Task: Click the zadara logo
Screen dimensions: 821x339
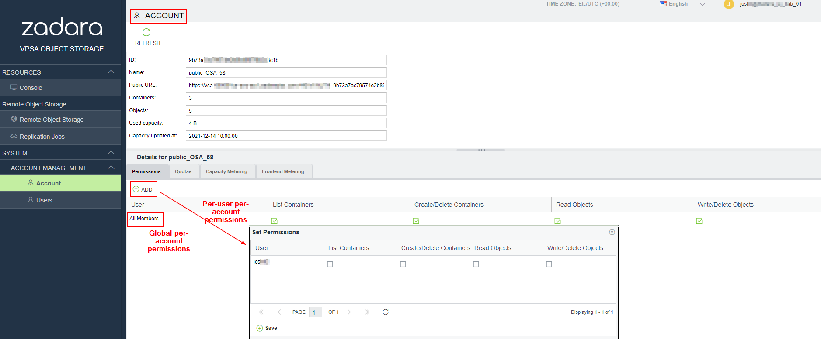Action: coord(62,27)
